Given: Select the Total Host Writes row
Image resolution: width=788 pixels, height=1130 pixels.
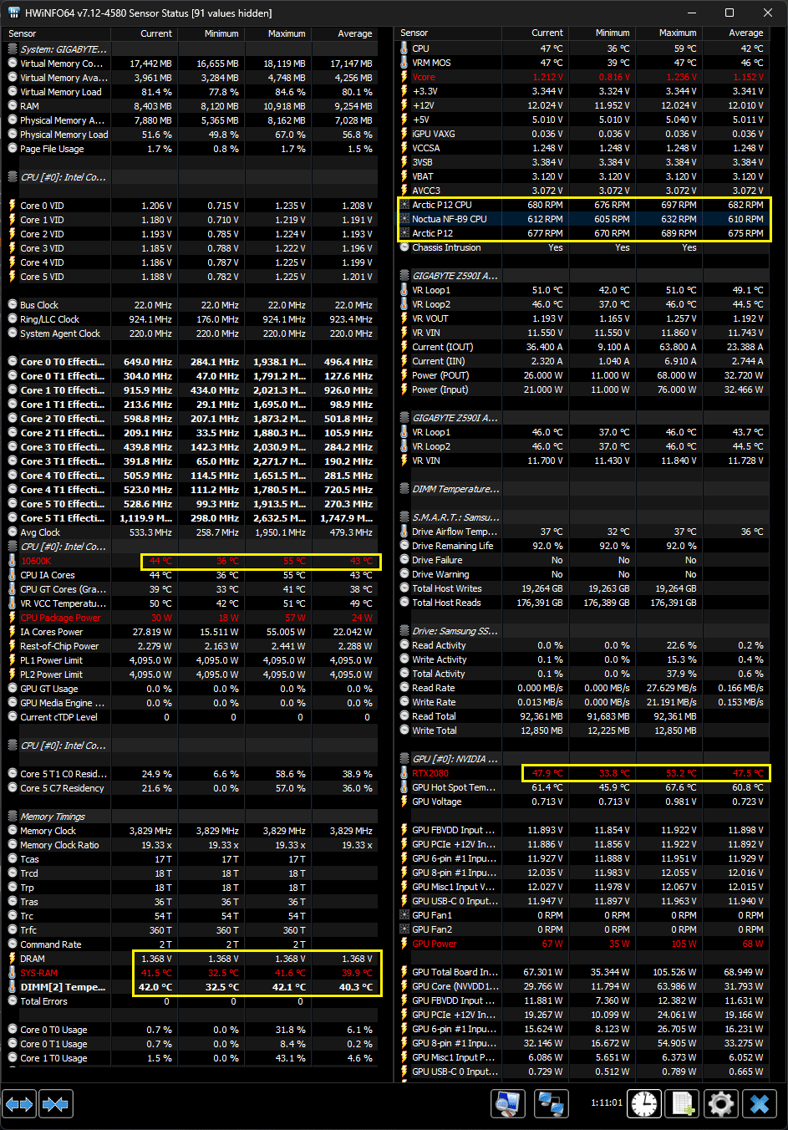Looking at the screenshot, I should (x=582, y=588).
